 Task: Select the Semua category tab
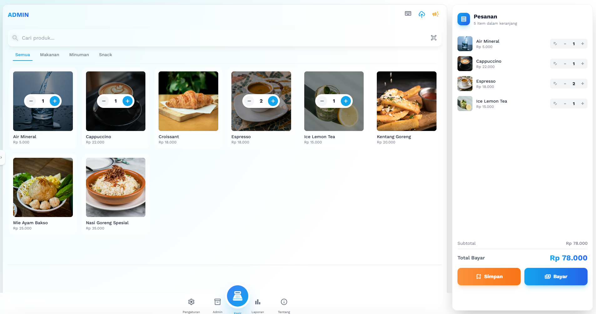23,55
